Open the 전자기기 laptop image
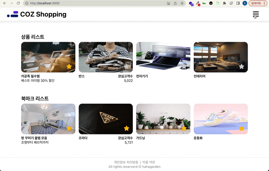Image resolution: width=269 pixels, height=171 pixels. tap(163, 57)
